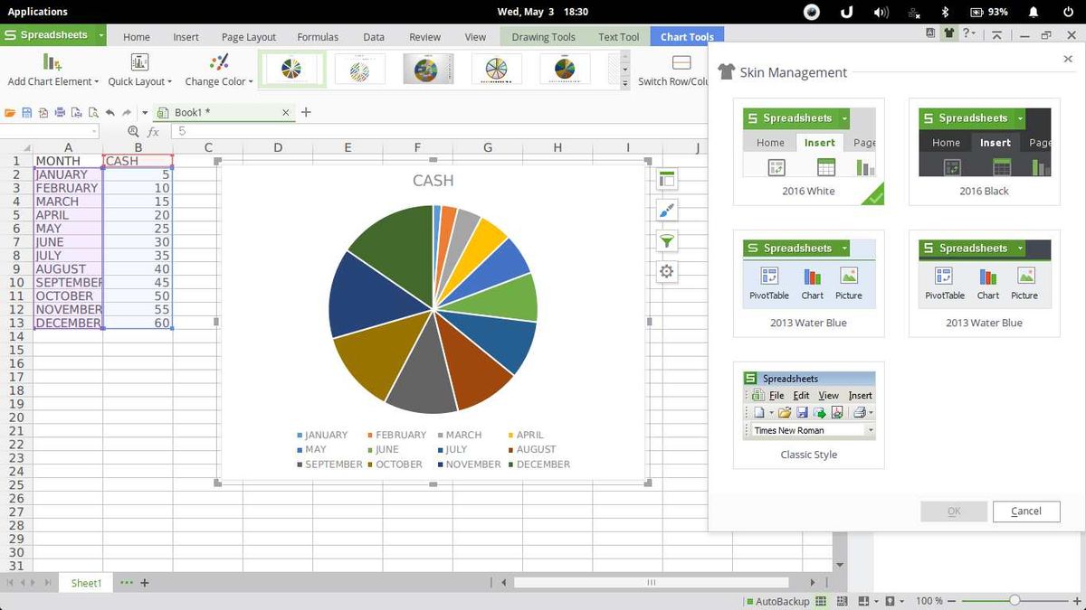
Task: Open the Page Layout ribbon tab
Action: [249, 37]
